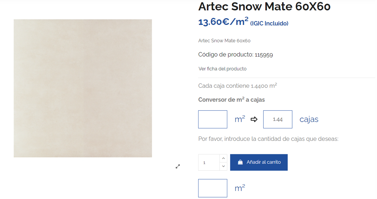The width and height of the screenshot is (377, 199).
Task: Click the right arrow converter icon
Action: tap(254, 119)
